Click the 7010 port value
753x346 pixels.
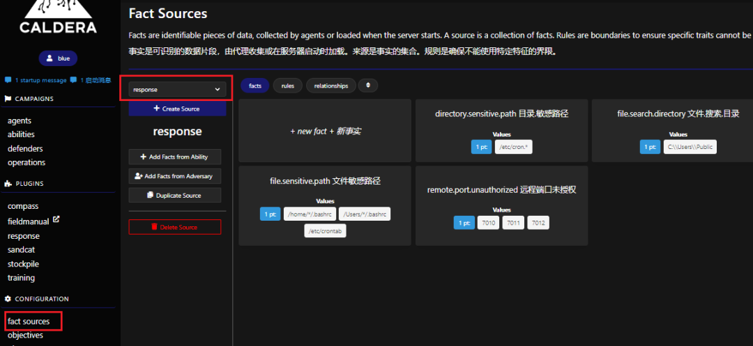pyautogui.click(x=488, y=223)
